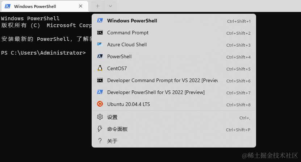The height and width of the screenshot is (162, 301).
Task: Open the new tab plus button
Action: pos(98,6)
